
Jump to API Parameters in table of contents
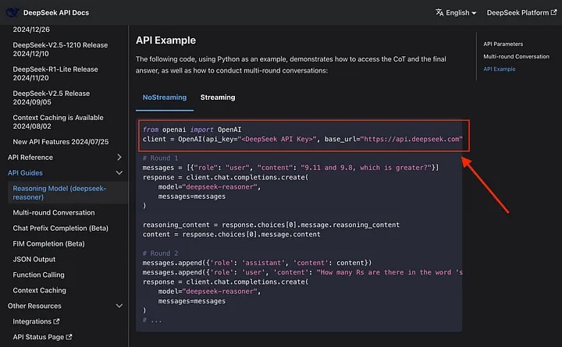[x=503, y=44]
